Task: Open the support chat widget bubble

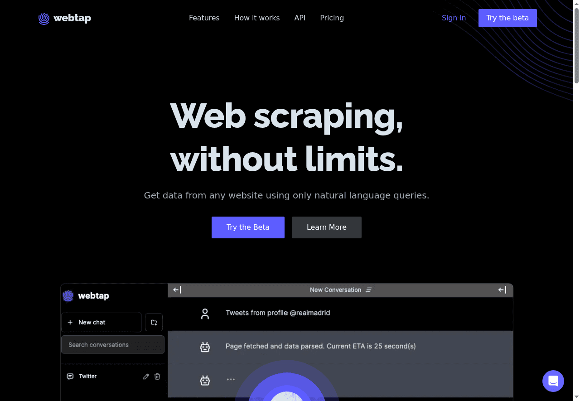Action: pos(553,381)
